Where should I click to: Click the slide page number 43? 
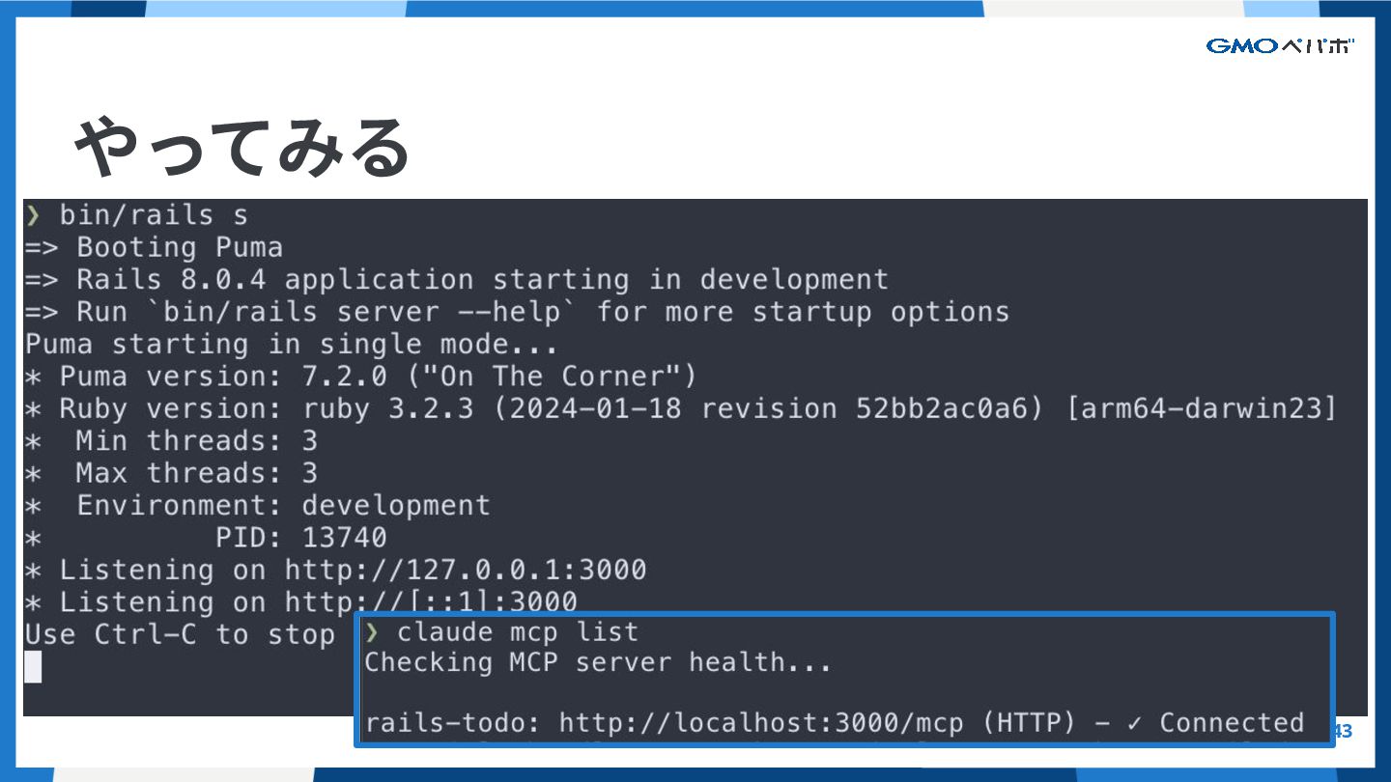click(x=1343, y=732)
